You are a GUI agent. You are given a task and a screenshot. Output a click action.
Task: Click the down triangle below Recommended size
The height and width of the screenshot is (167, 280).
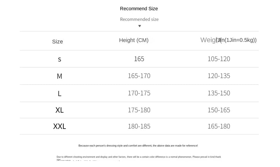[x=140, y=26]
